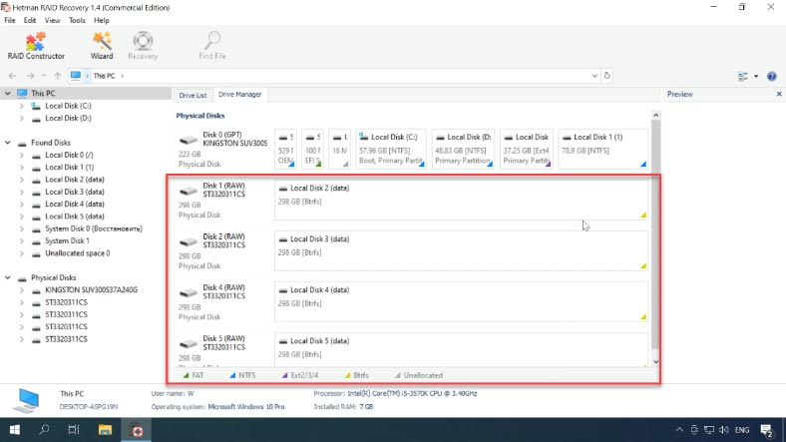786x442 pixels.
Task: Collapse the Physical Disks tree group
Action: pyautogui.click(x=8, y=277)
